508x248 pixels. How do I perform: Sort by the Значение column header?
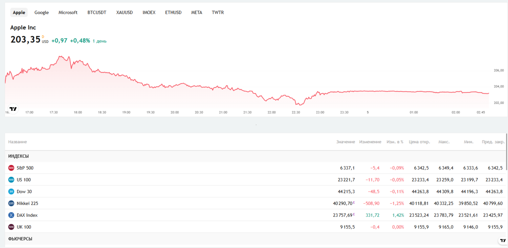(345, 142)
